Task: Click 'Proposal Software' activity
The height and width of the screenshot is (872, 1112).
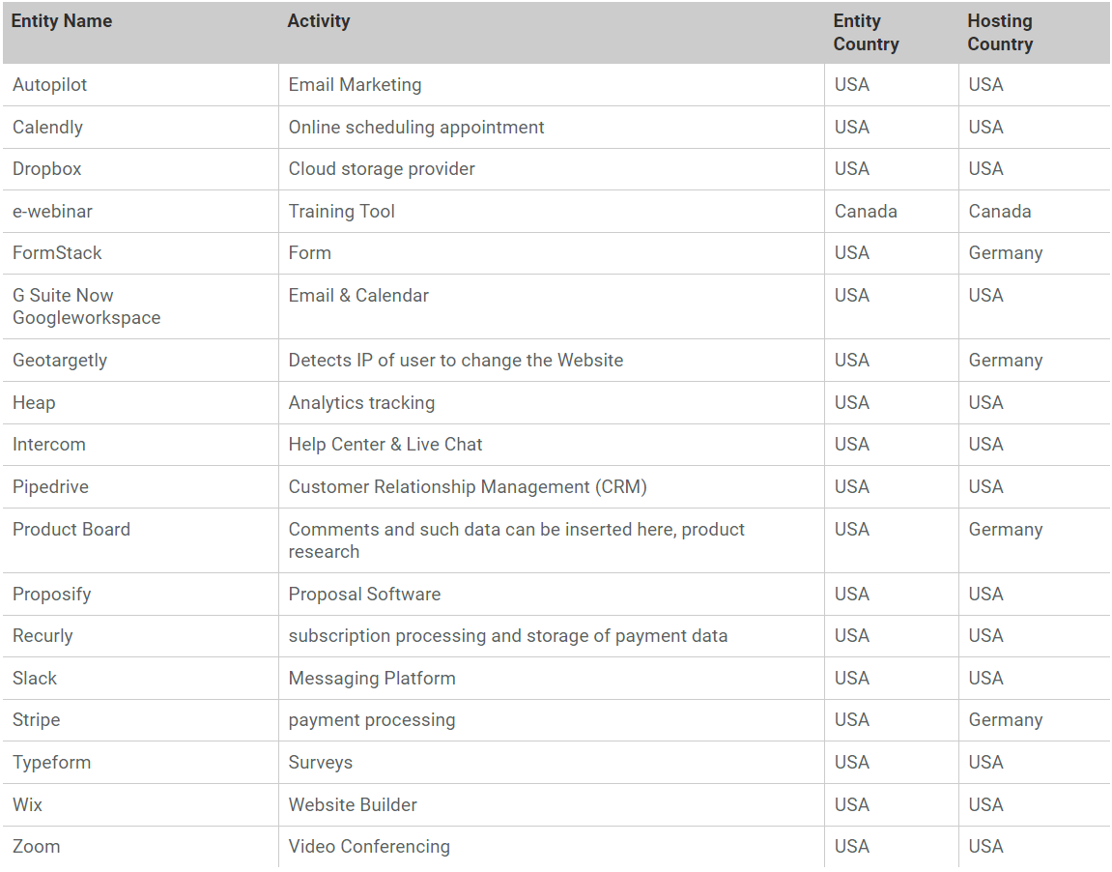Action: click(x=364, y=595)
